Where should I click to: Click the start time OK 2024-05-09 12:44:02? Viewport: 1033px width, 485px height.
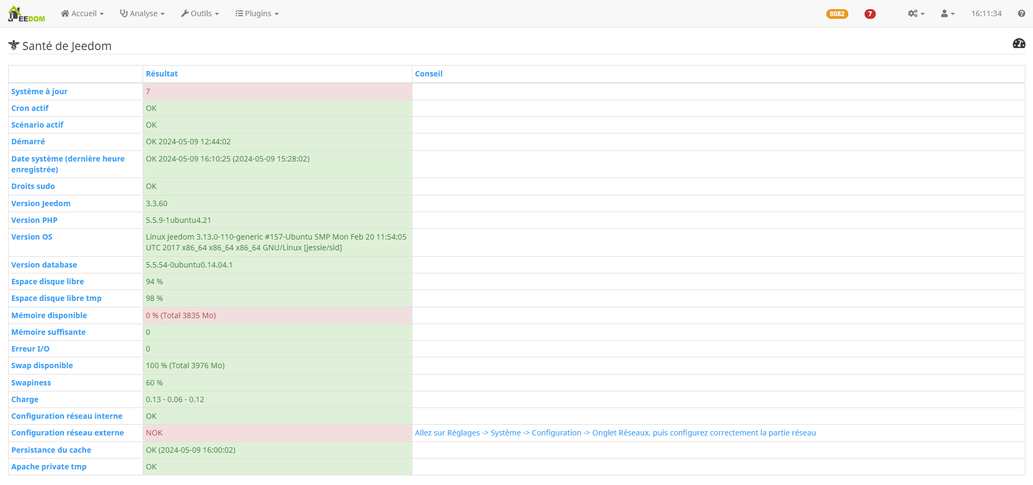pos(188,142)
